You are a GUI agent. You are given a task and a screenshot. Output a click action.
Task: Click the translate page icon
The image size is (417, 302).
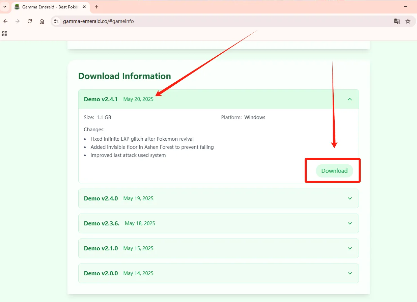coord(397,21)
